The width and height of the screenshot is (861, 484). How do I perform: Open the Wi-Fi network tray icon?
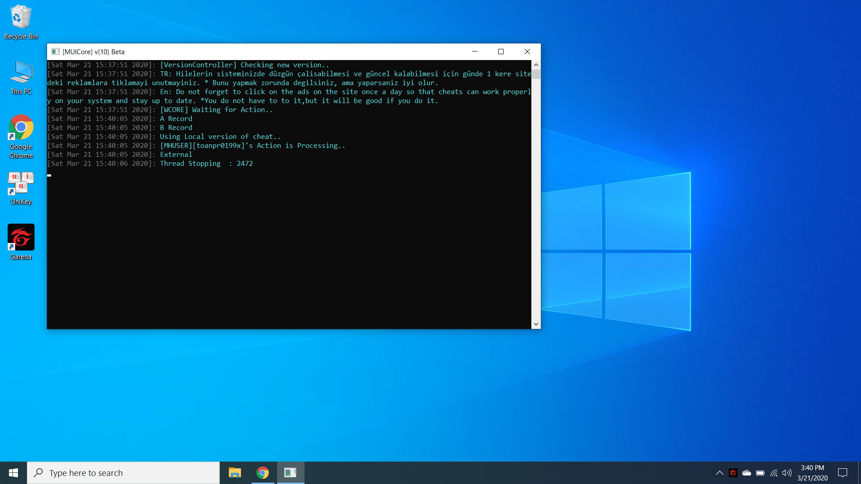click(x=774, y=473)
